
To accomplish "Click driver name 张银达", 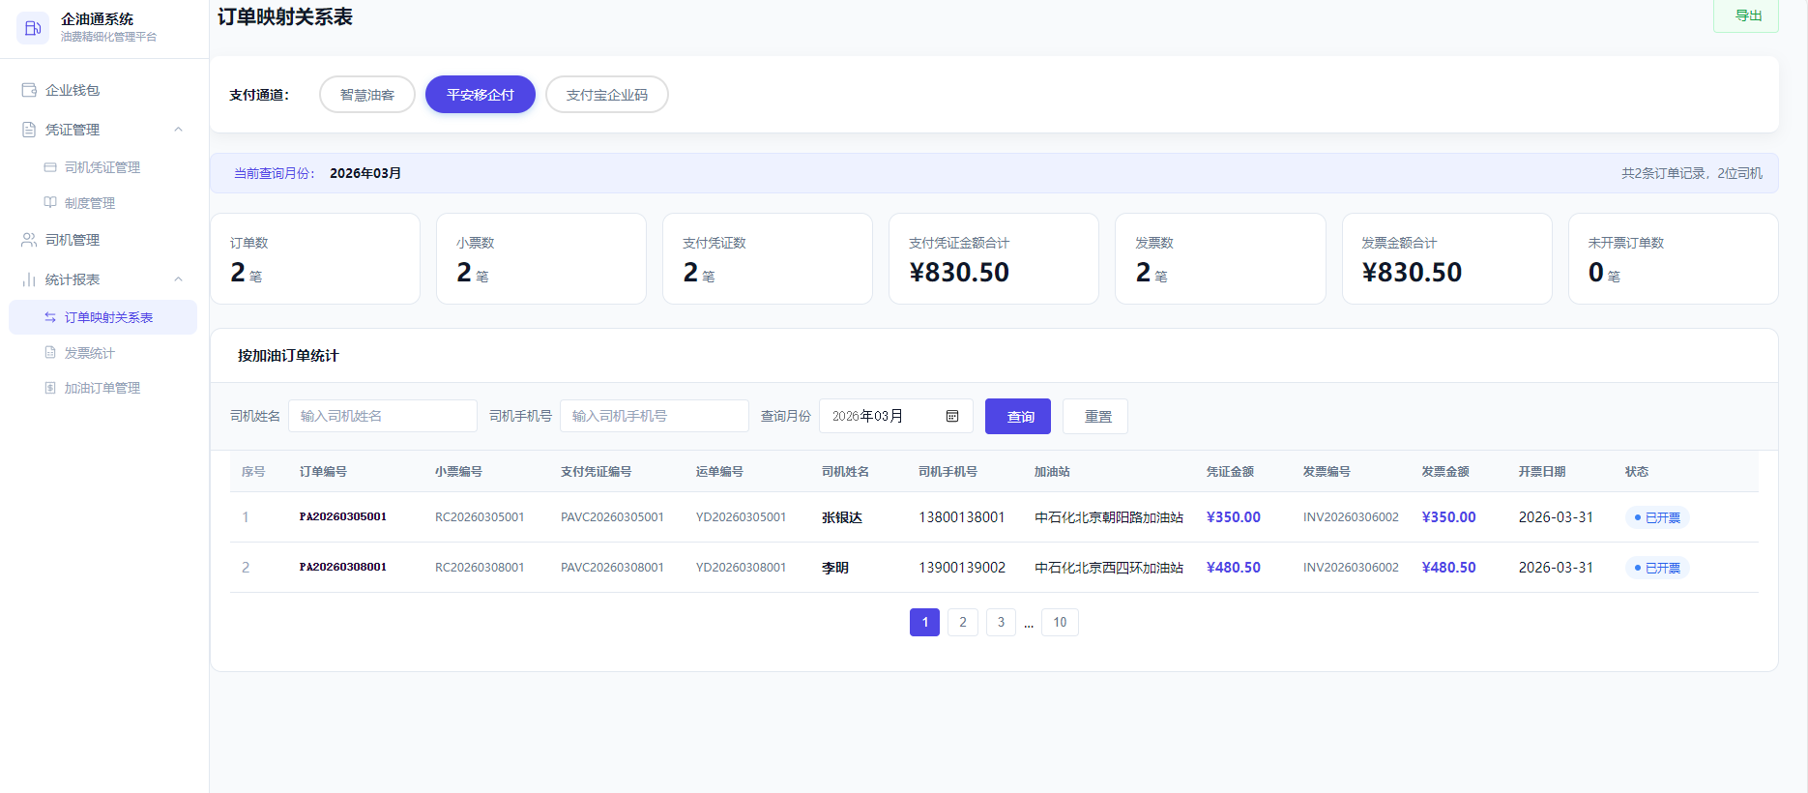I will (842, 517).
